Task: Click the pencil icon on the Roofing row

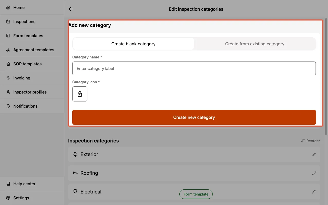Action: [x=314, y=173]
